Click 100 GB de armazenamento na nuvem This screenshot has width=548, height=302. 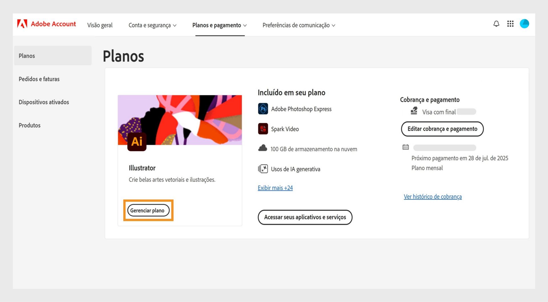pyautogui.click(x=314, y=149)
